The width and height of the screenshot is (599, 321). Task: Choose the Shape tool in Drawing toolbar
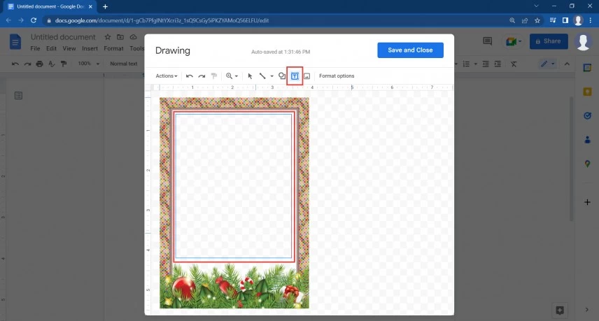pyautogui.click(x=282, y=76)
